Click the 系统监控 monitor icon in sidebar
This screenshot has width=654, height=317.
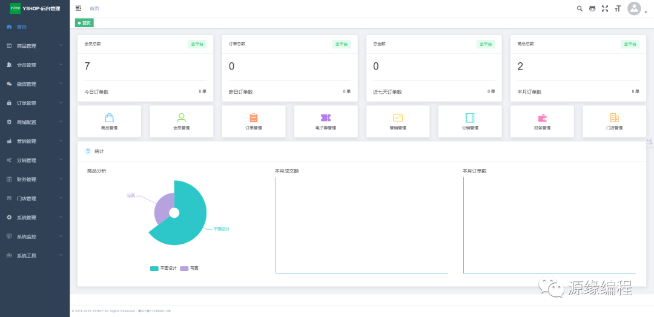coord(9,236)
